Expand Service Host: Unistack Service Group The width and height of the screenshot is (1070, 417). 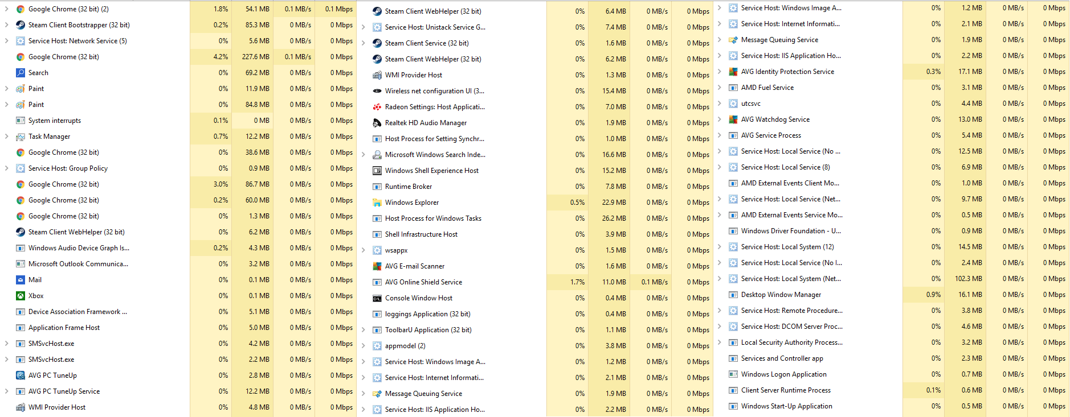(x=363, y=27)
